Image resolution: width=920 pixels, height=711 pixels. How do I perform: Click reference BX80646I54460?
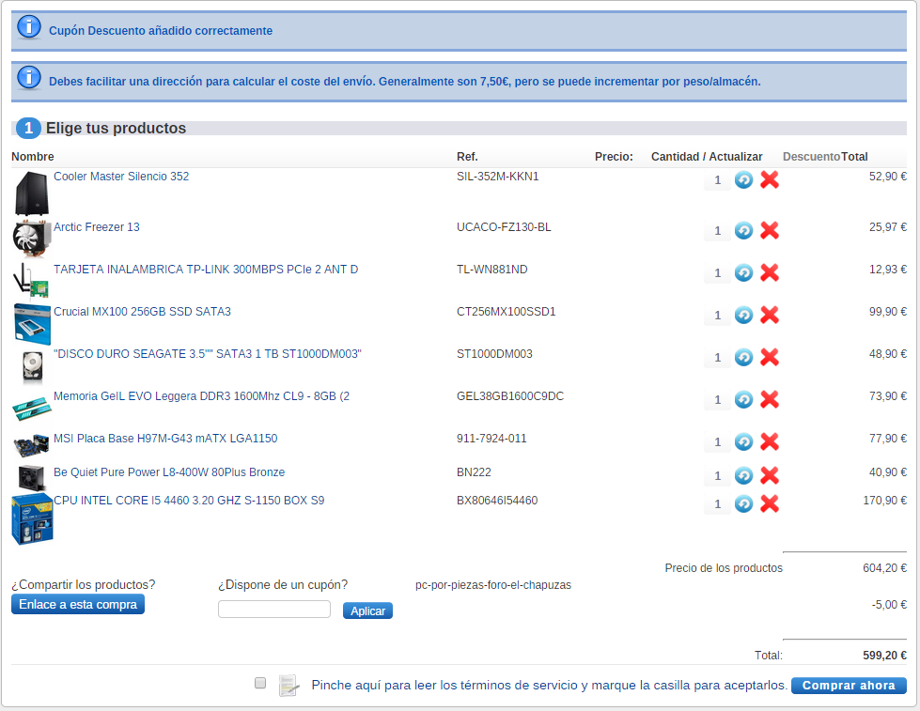point(497,501)
